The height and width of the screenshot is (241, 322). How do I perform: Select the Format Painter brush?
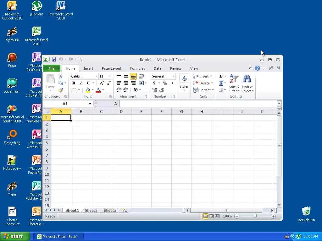61,90
